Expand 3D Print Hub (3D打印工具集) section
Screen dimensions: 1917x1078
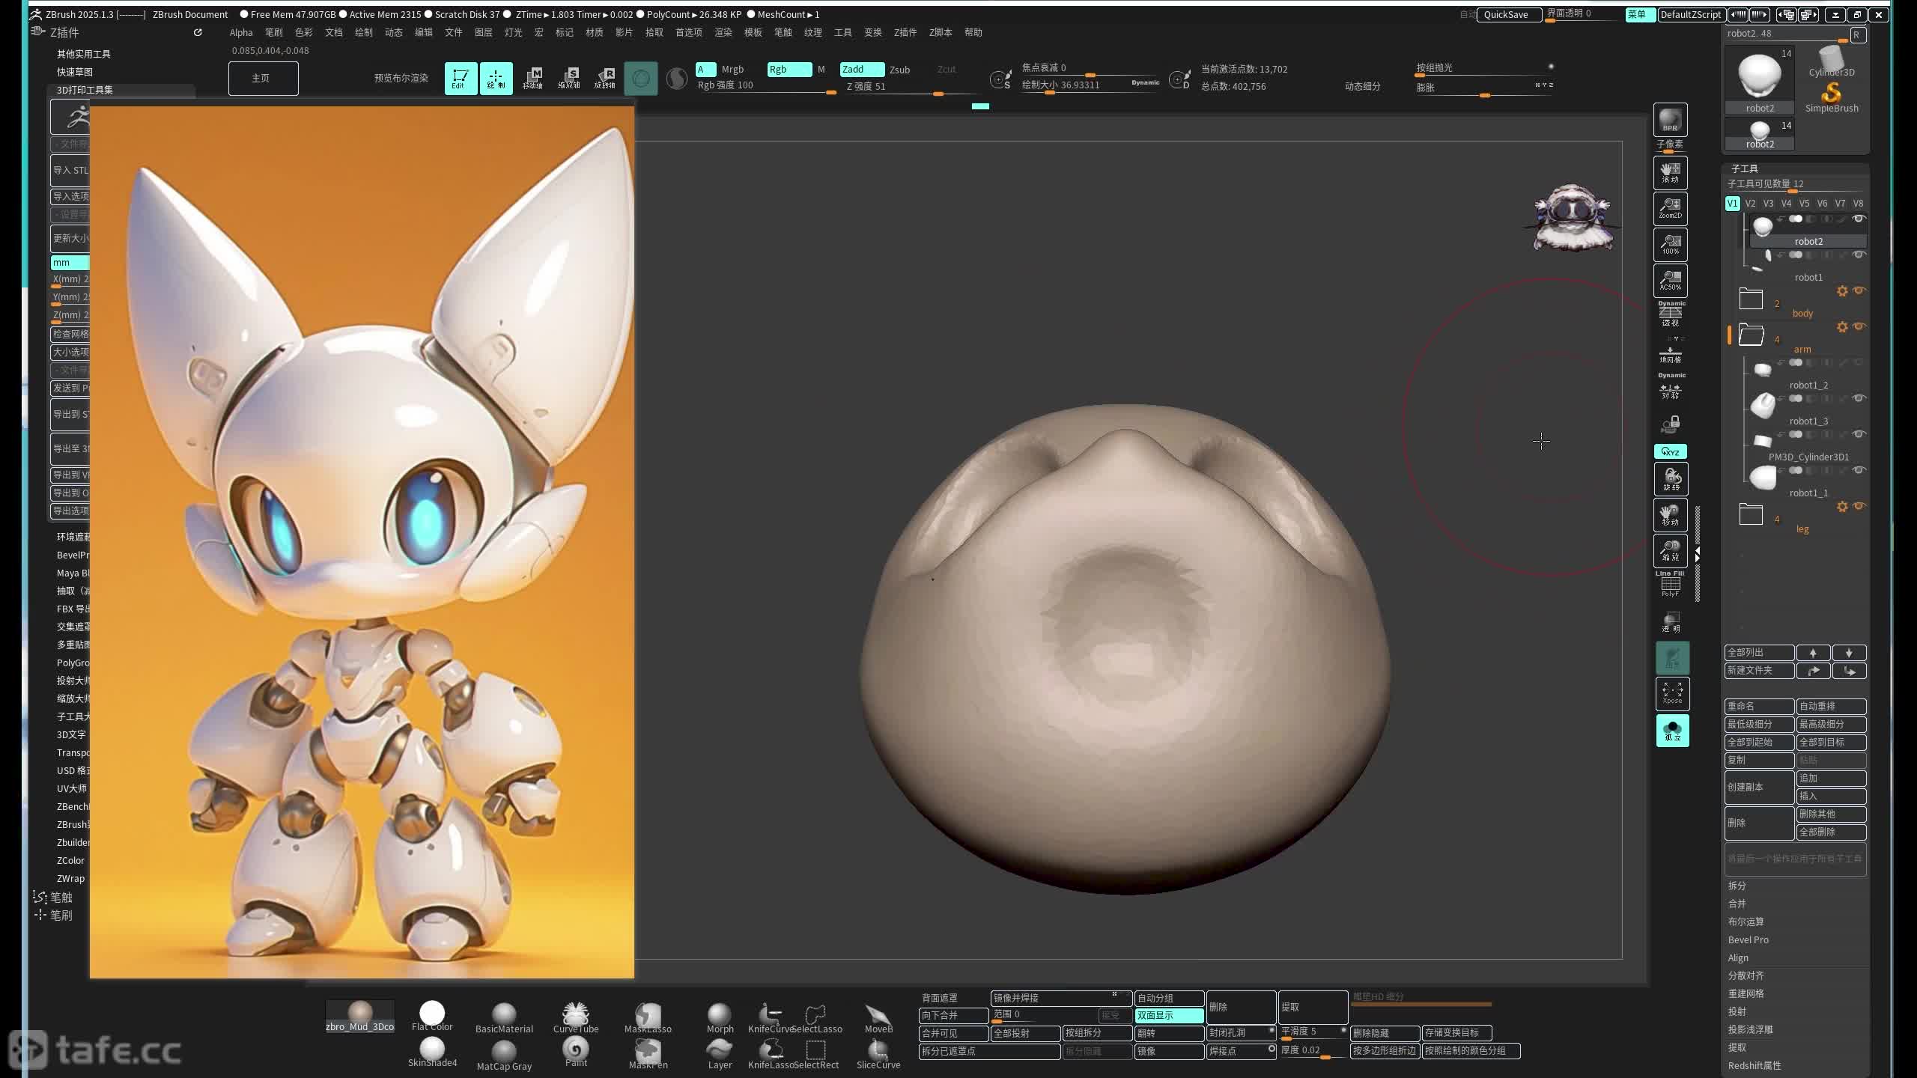pyautogui.click(x=85, y=90)
